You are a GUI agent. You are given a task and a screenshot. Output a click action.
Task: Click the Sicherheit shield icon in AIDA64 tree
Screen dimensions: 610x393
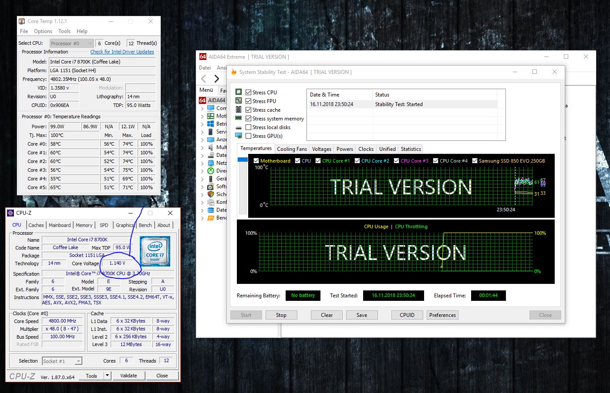click(211, 194)
